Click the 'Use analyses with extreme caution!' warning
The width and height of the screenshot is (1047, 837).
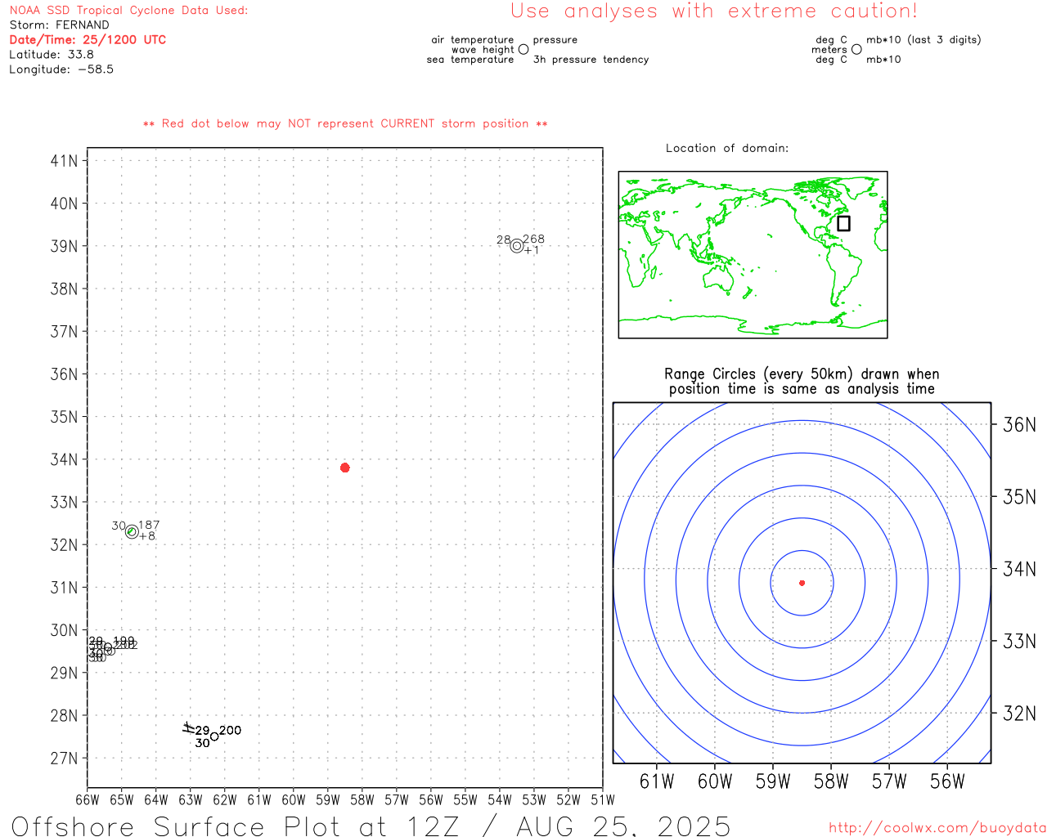click(x=714, y=11)
